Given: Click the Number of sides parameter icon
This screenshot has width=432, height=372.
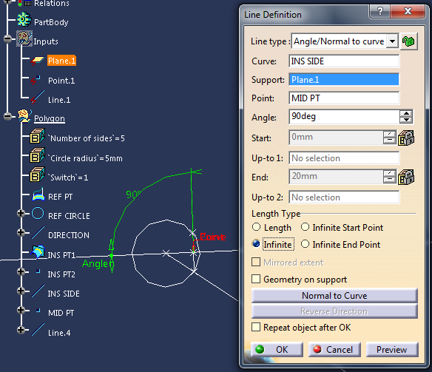Looking at the screenshot, I should pyautogui.click(x=37, y=136).
